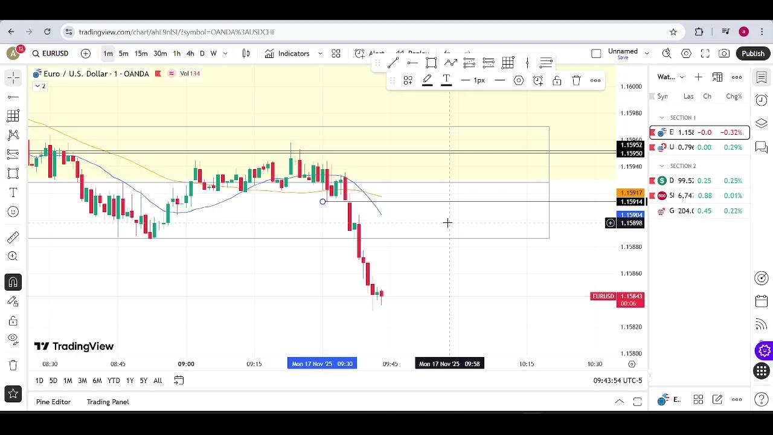Image resolution: width=773 pixels, height=435 pixels.
Task: Collapse SECTION 1 in watchlist
Action: (x=661, y=118)
